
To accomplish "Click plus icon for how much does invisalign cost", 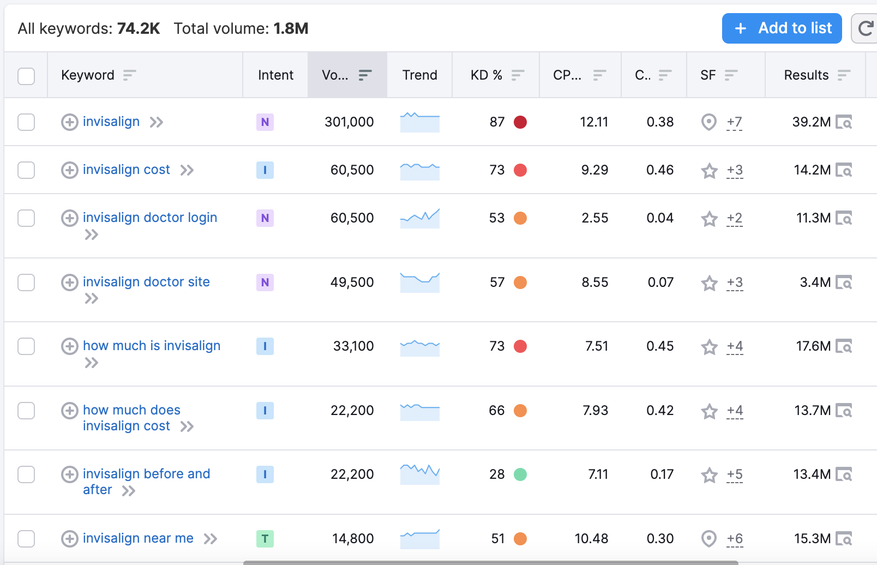I will [69, 411].
